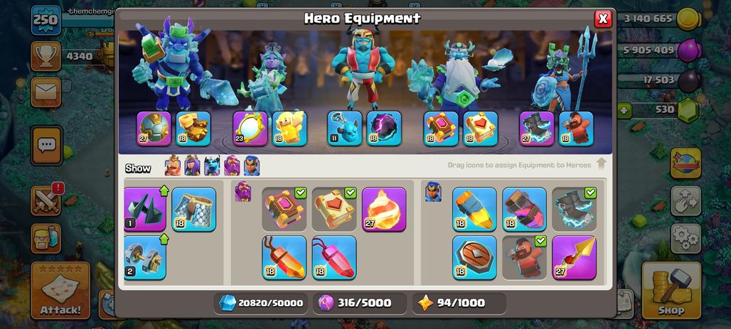
Task: Tap the Attack! button
Action: [60, 290]
